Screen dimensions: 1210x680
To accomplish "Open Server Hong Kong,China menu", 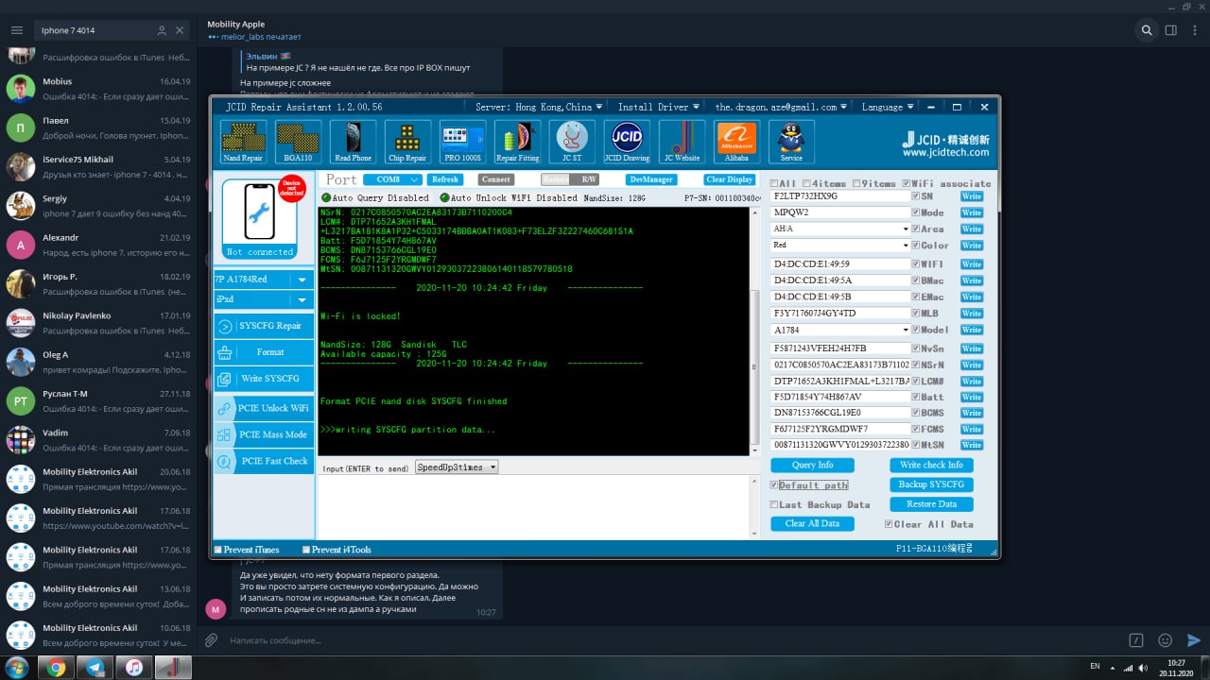I will coord(539,108).
